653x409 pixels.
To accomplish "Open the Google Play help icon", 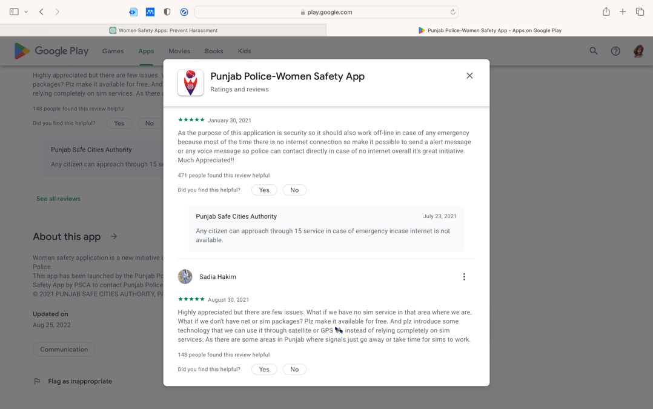I will pyautogui.click(x=615, y=52).
